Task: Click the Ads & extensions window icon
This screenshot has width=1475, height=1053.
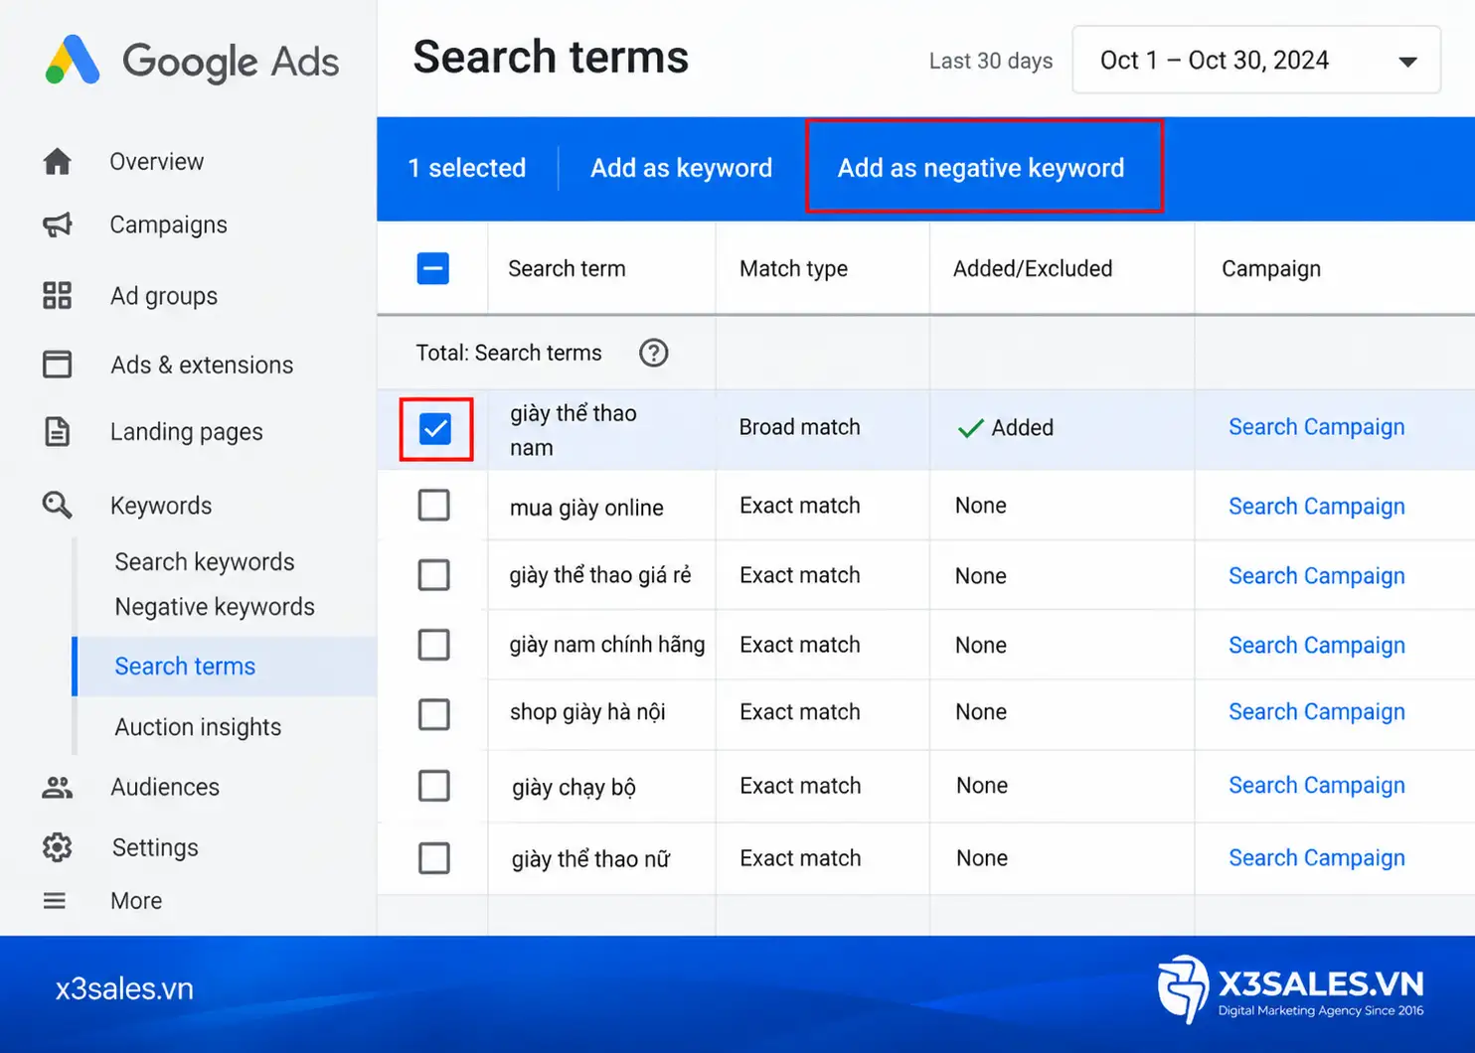Action: (58, 365)
